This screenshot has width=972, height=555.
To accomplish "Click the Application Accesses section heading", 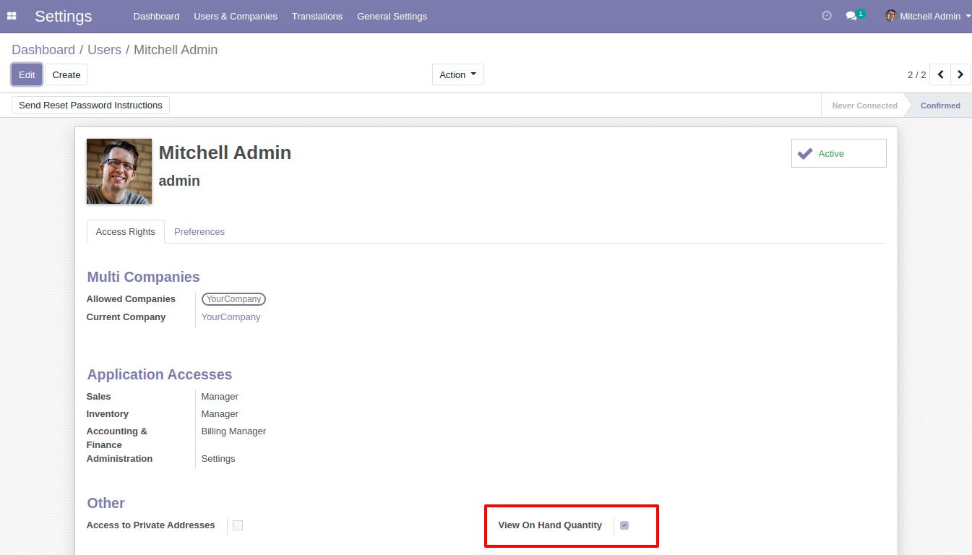I will pyautogui.click(x=160, y=374).
